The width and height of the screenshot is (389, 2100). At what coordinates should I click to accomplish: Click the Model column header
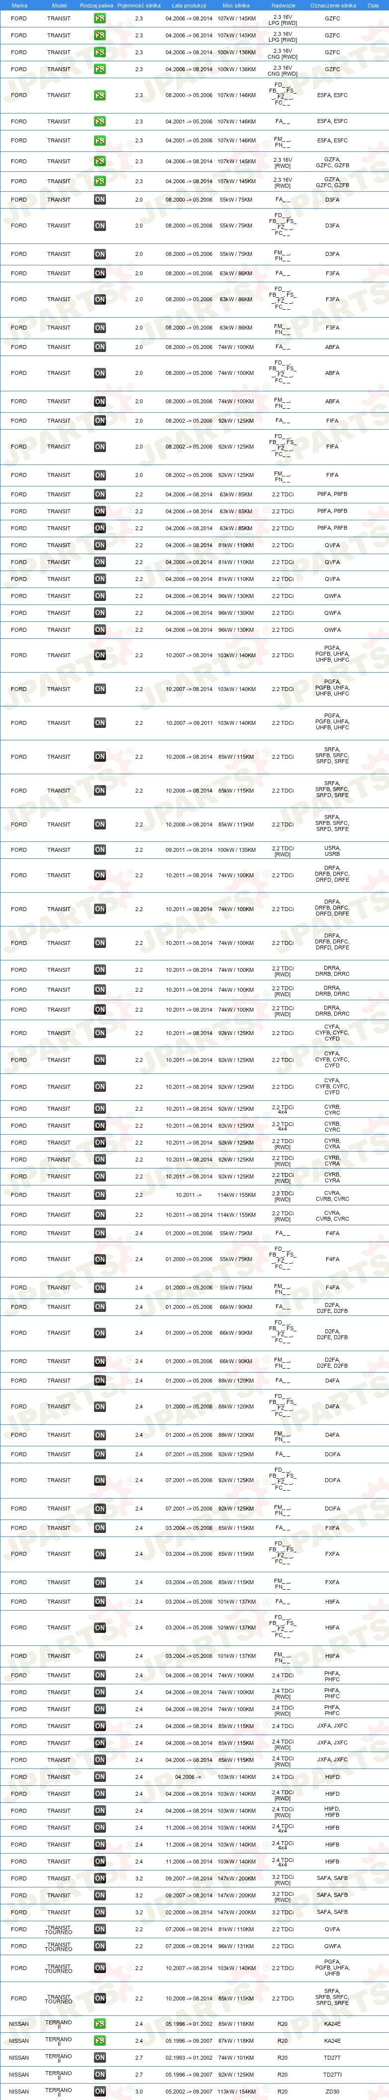pyautogui.click(x=59, y=5)
